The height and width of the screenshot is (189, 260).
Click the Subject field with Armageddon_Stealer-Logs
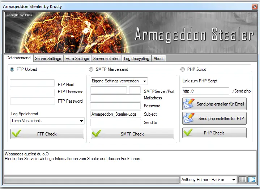point(116,114)
